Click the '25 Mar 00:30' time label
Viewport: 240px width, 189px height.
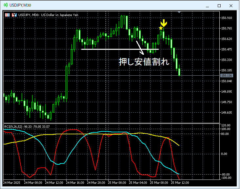(x=117, y=183)
